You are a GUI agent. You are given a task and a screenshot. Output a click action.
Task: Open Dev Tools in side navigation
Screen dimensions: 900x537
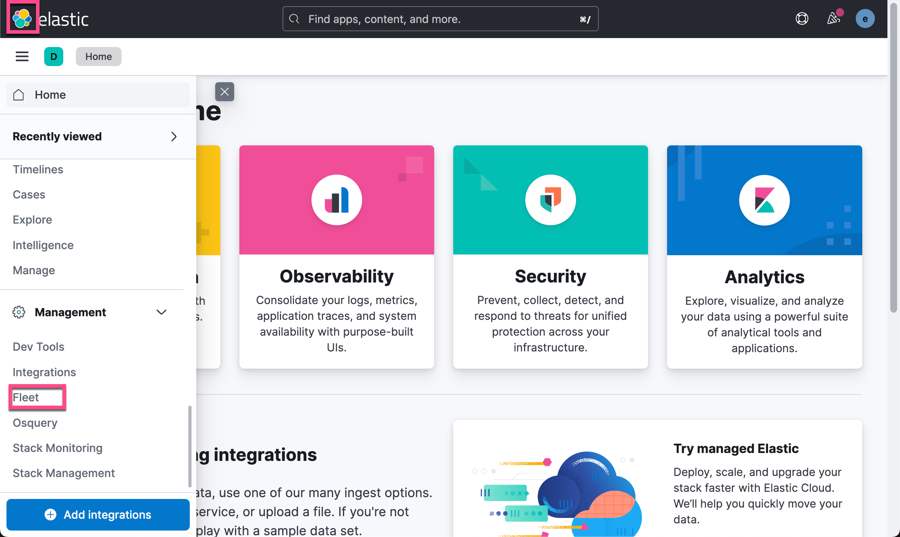pyautogui.click(x=38, y=347)
